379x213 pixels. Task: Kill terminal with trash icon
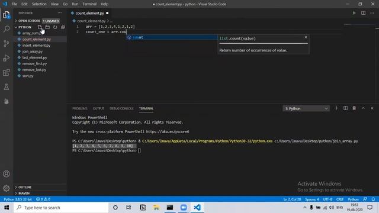coord(354,108)
